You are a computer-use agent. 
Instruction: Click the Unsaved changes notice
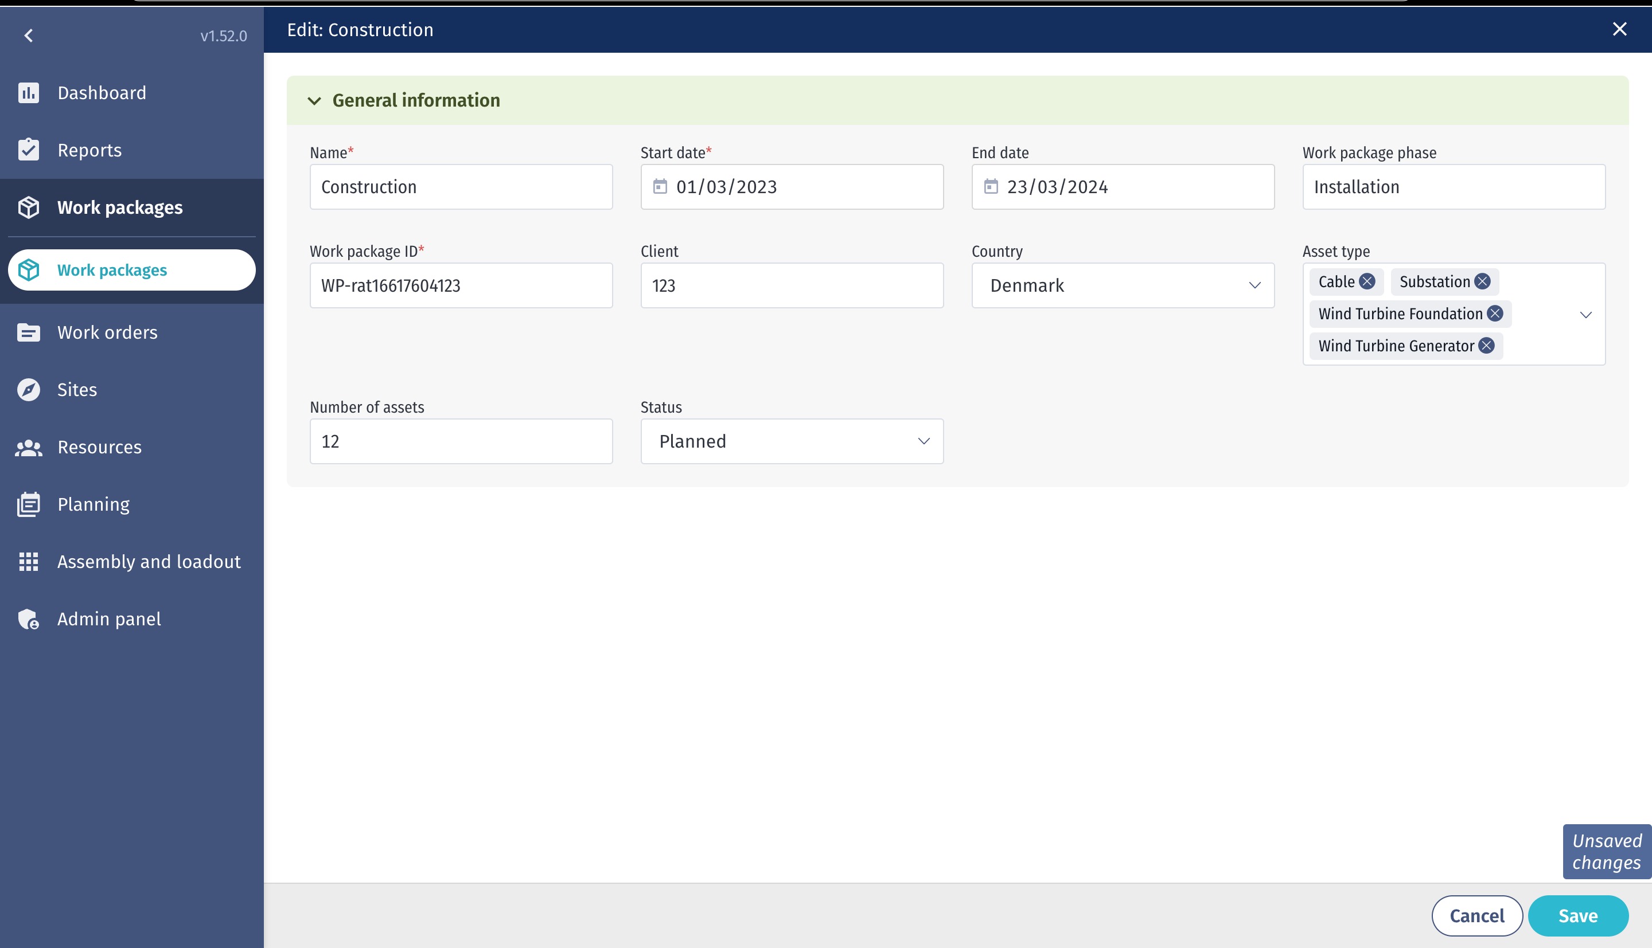1607,852
